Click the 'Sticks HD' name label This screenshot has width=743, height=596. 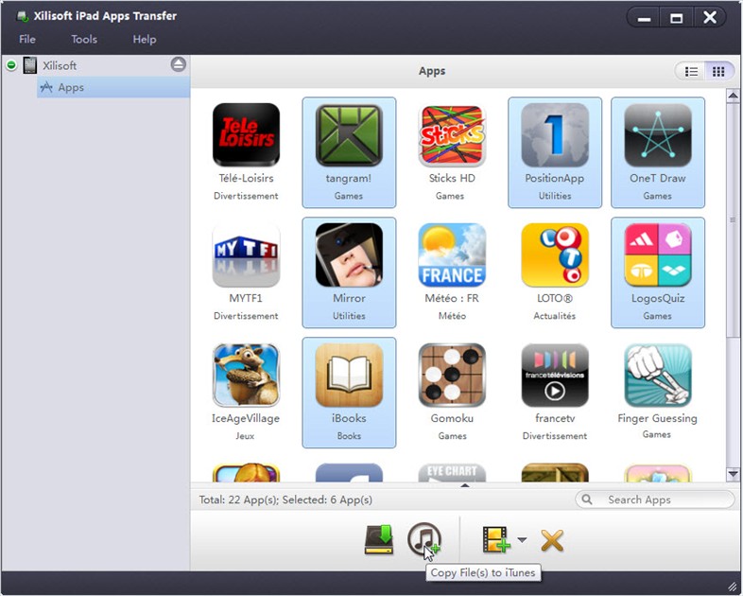[x=452, y=178]
